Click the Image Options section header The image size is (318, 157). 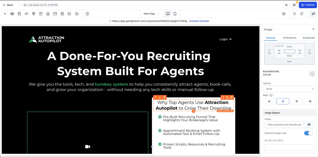pyautogui.click(x=290, y=113)
